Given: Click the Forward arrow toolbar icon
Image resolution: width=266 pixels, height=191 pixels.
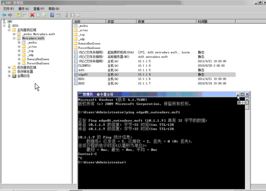Looking at the screenshot, I should [10, 15].
